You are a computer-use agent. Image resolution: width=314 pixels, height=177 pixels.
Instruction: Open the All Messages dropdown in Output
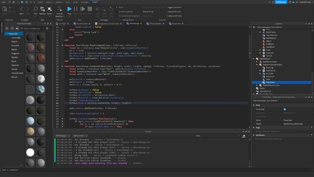pyautogui.click(x=62, y=136)
